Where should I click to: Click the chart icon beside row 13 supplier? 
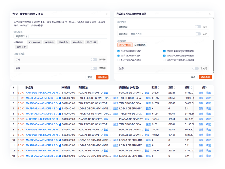[x=60, y=156]
